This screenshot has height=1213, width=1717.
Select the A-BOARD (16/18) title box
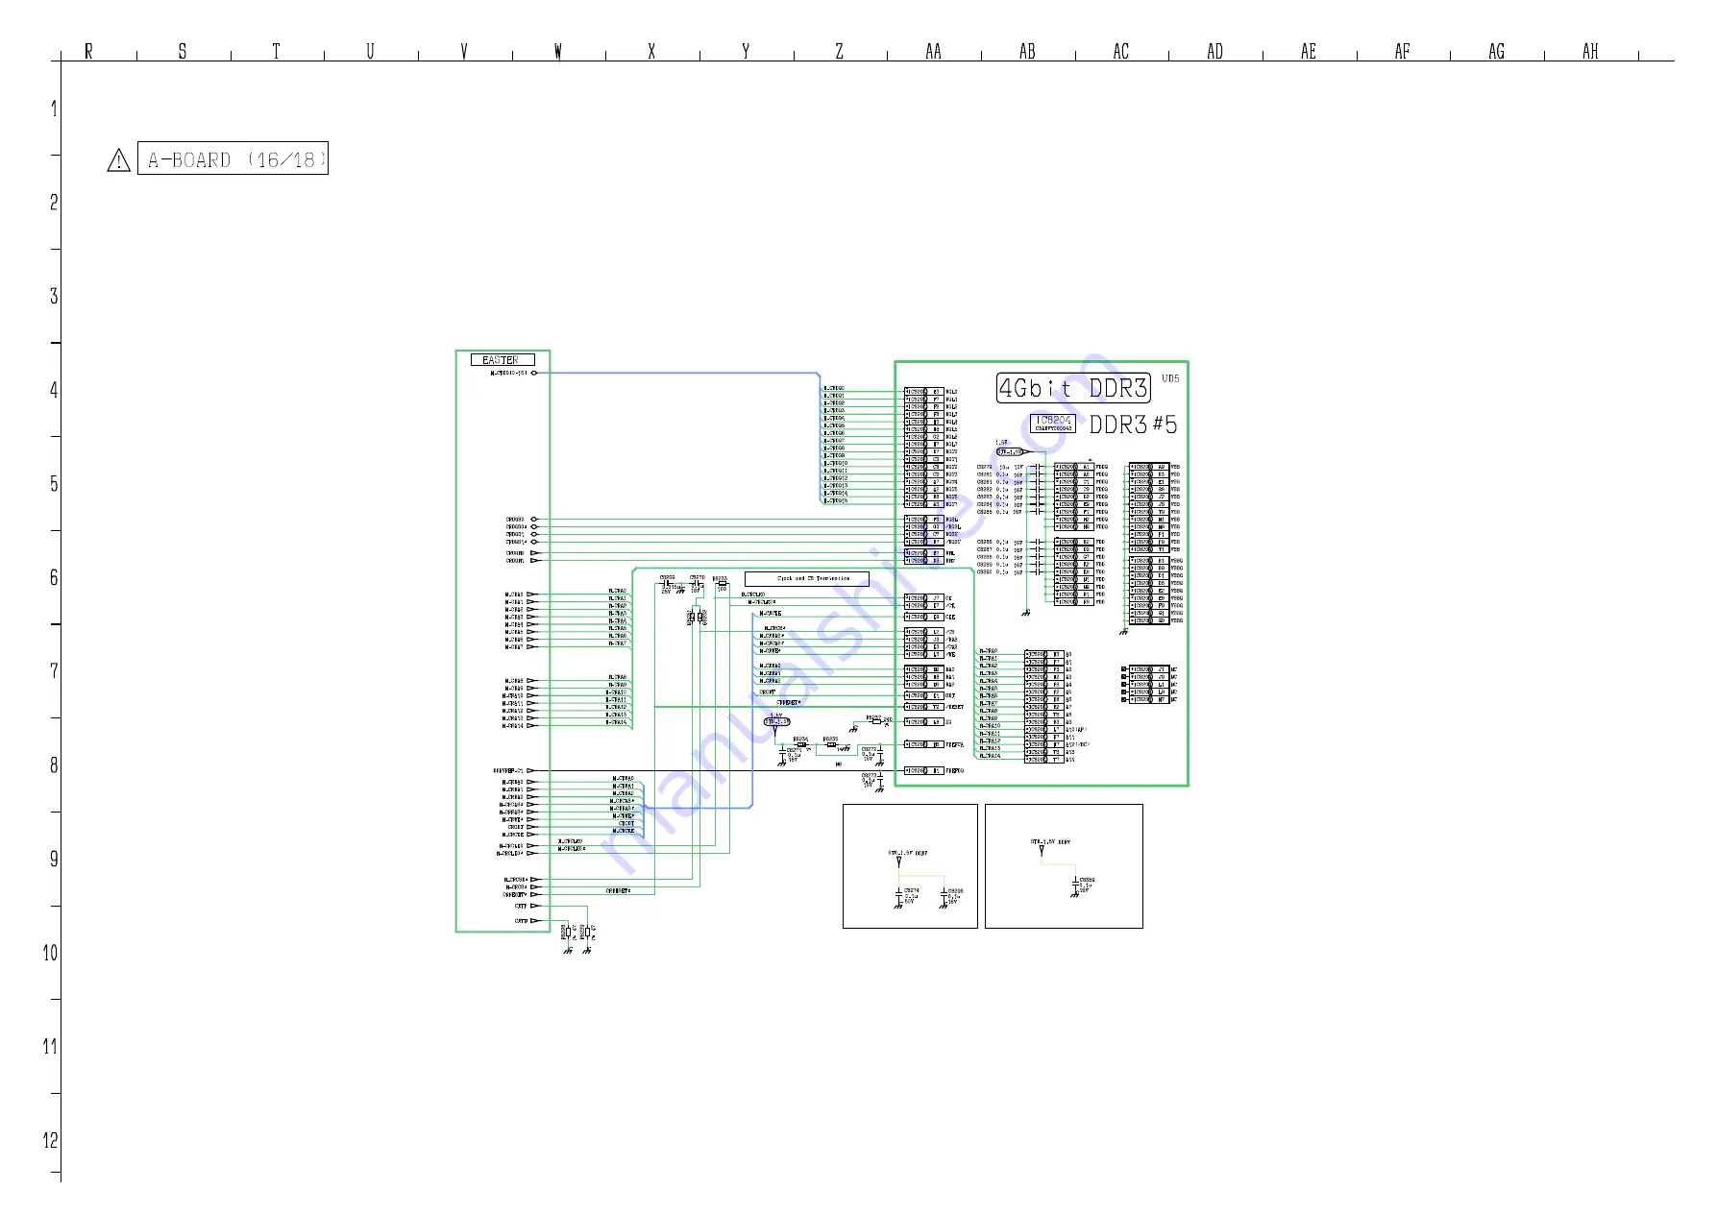[x=233, y=158]
